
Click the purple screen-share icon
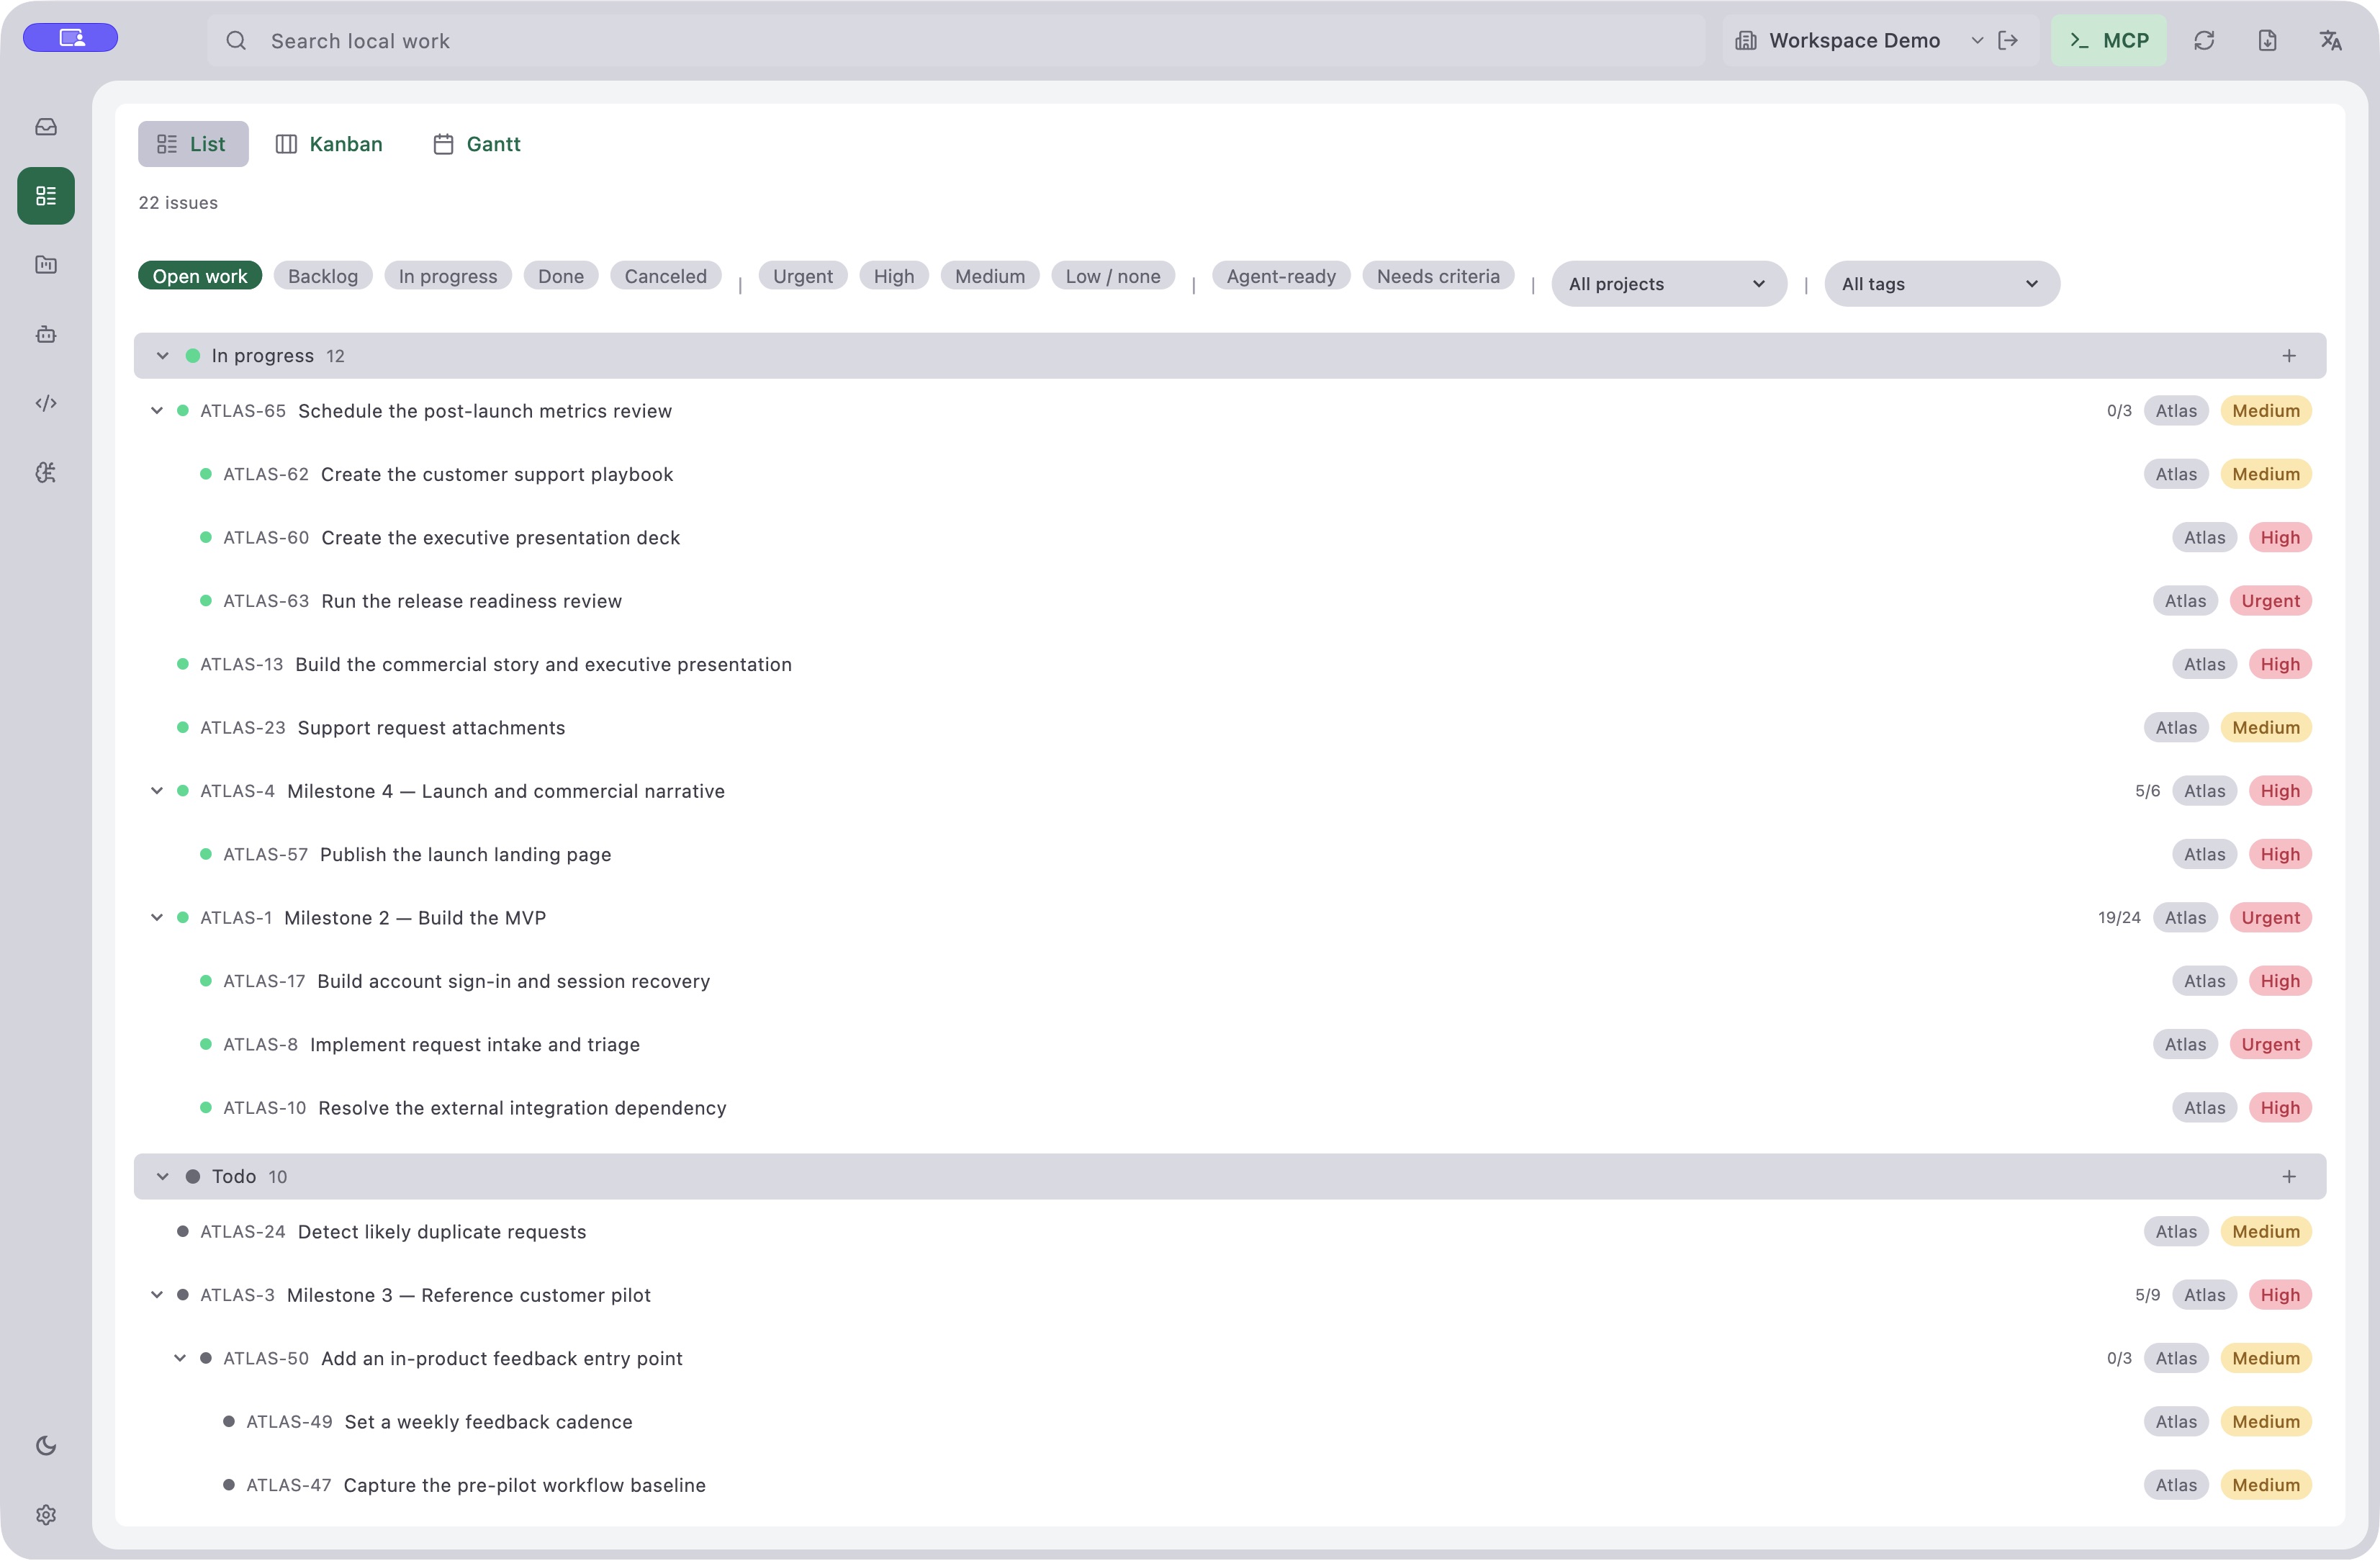(71, 38)
